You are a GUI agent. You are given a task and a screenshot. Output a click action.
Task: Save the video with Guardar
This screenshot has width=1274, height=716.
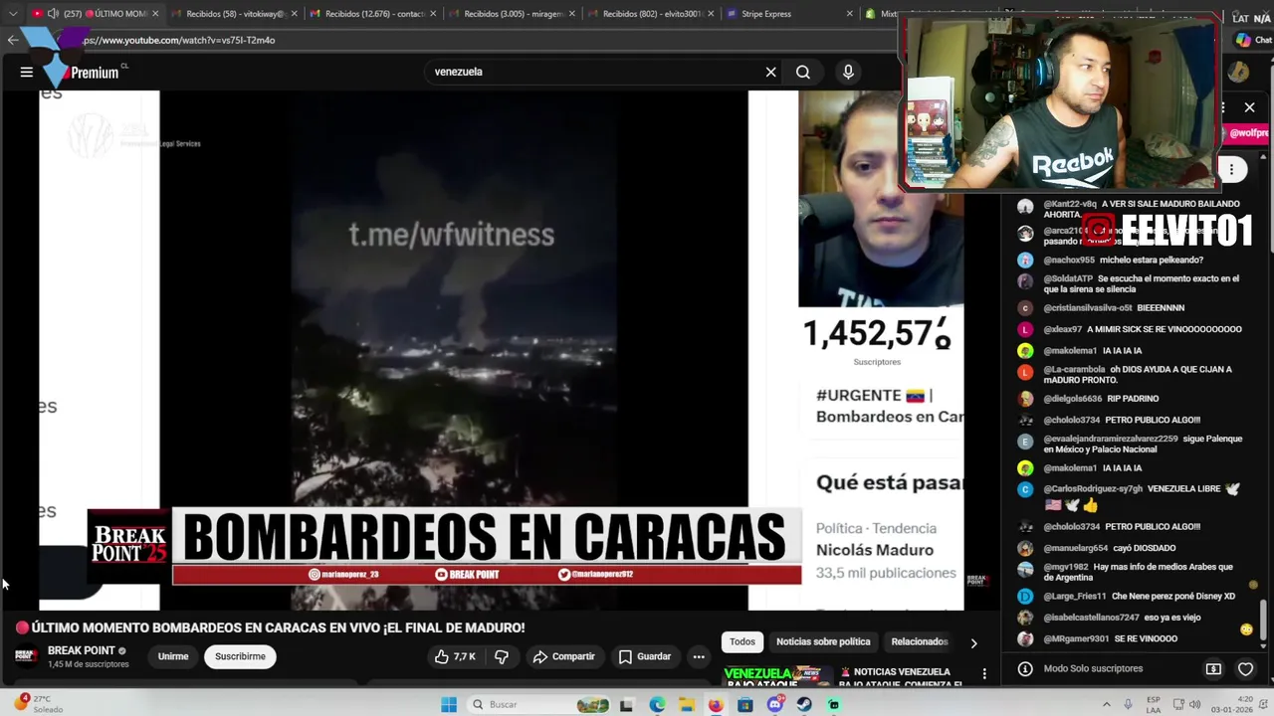645,656
